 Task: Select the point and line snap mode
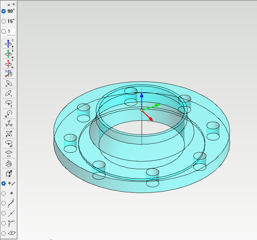pyautogui.click(x=4, y=183)
